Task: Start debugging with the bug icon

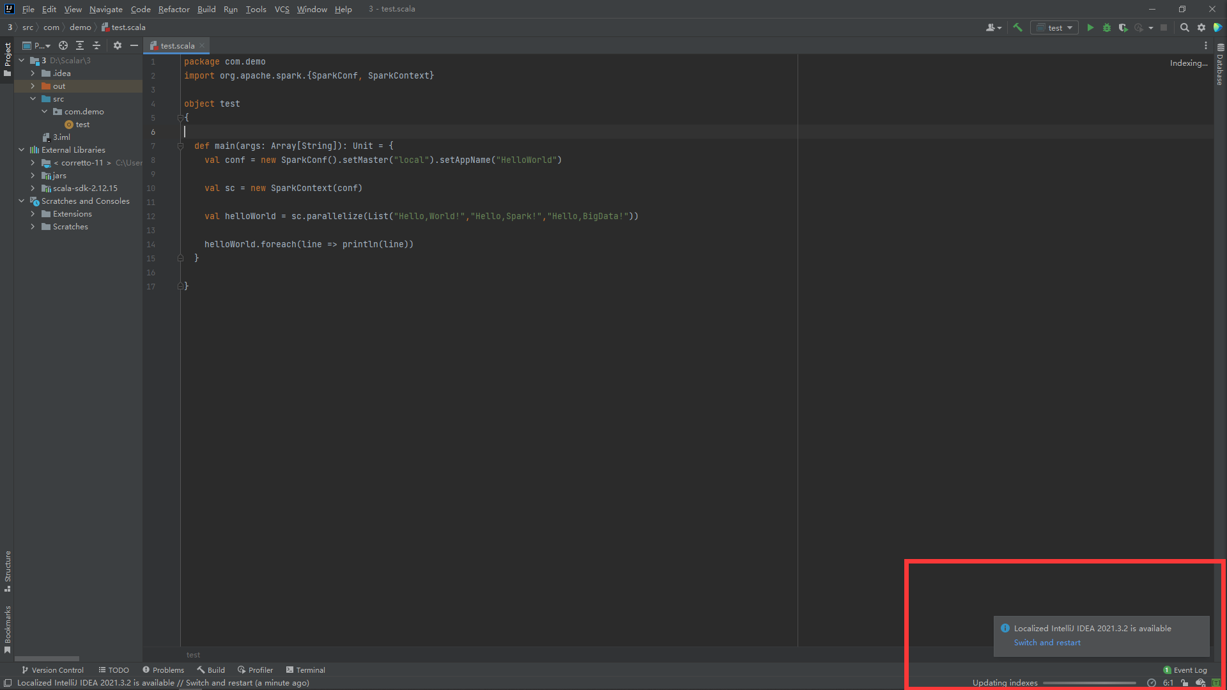Action: coord(1107,27)
